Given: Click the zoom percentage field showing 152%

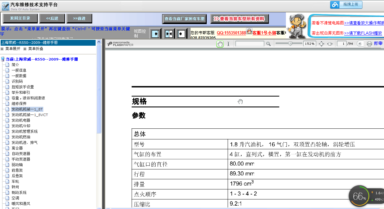Looking at the screenshot, I should (x=310, y=44).
